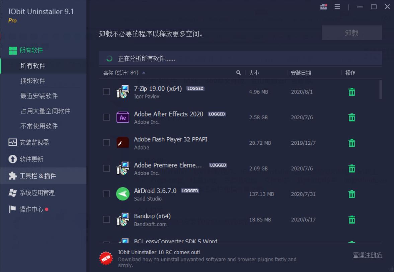Screen dimensions: 394x272
Task: Check the checkbox for Adobe After Effects 2020
Action: coord(106,117)
